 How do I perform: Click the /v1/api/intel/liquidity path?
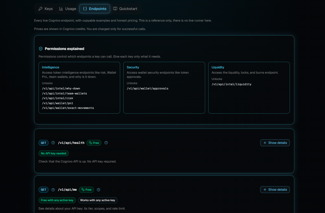232,84
